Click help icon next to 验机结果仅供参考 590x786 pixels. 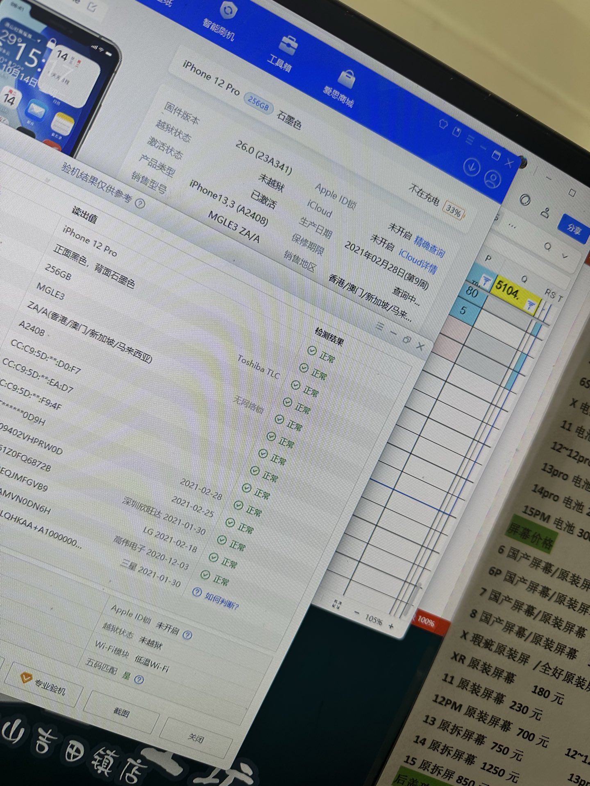click(140, 203)
